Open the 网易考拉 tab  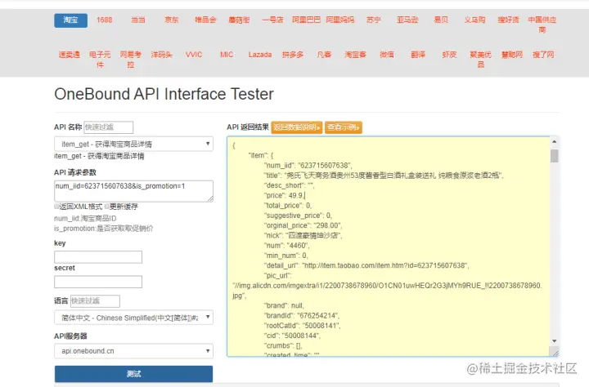[x=131, y=60]
